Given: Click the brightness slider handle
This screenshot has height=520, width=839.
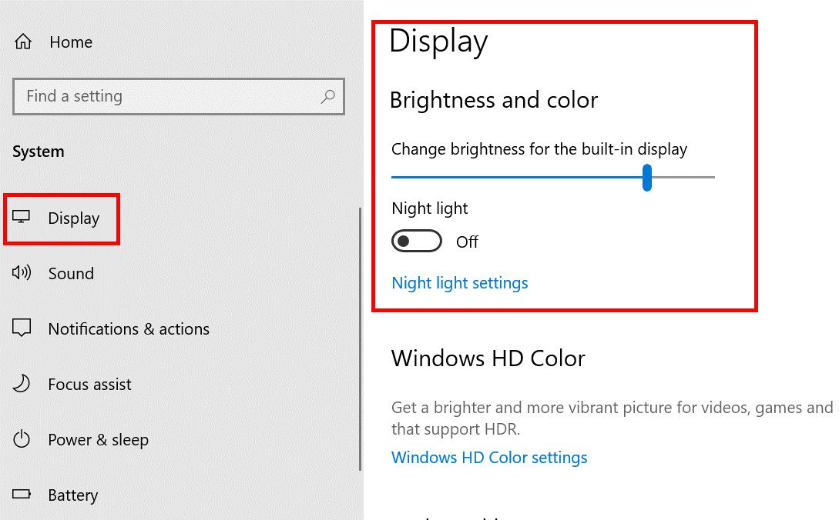Looking at the screenshot, I should 647,177.
